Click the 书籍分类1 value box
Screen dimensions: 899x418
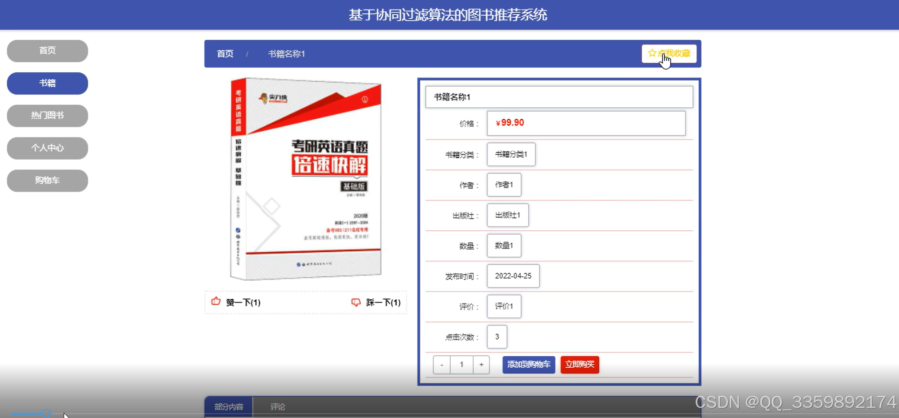[x=511, y=154]
